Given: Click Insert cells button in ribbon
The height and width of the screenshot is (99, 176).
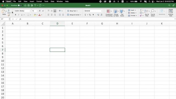Looking at the screenshot, I should point(132,10).
